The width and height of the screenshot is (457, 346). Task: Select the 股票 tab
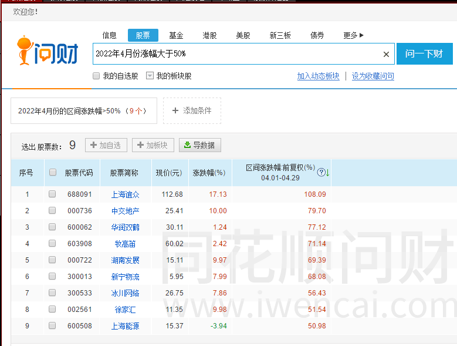[x=143, y=35]
